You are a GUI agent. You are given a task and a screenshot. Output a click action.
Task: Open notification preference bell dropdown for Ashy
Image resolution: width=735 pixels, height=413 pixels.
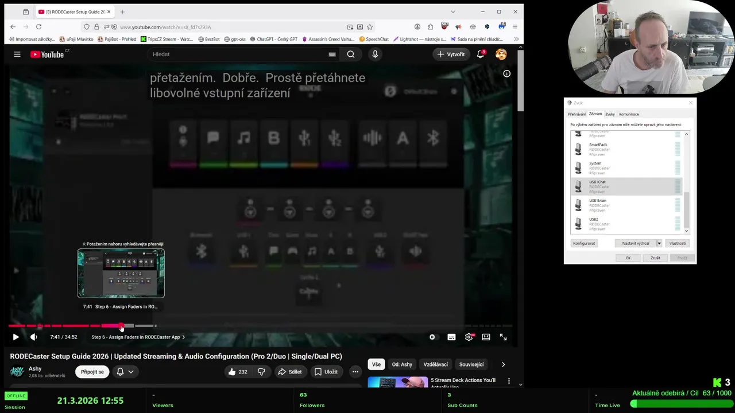click(x=125, y=372)
